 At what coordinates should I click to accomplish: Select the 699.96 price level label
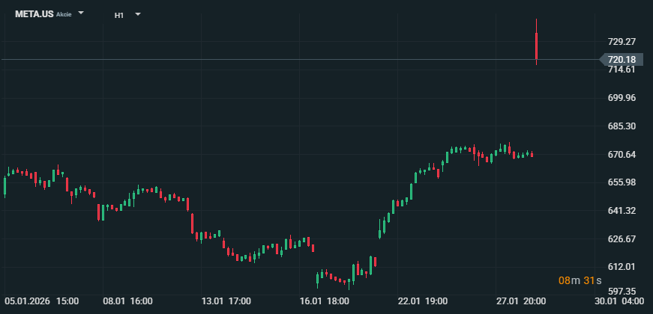click(x=622, y=98)
